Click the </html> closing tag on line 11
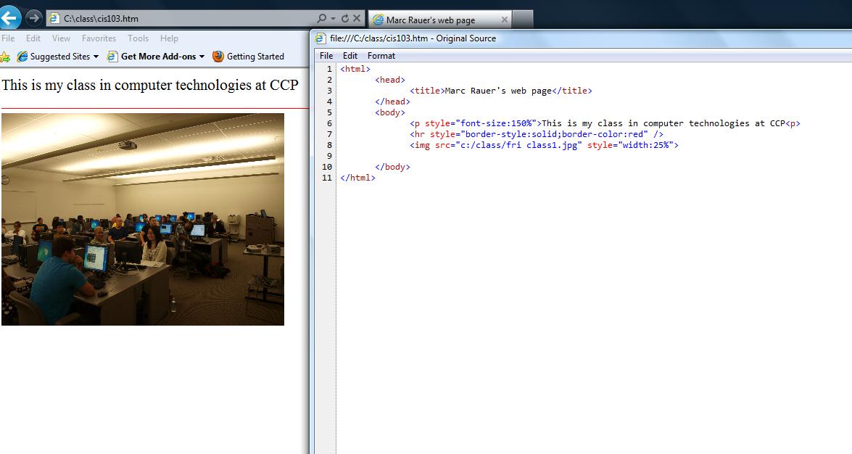852x454 pixels. (x=357, y=178)
